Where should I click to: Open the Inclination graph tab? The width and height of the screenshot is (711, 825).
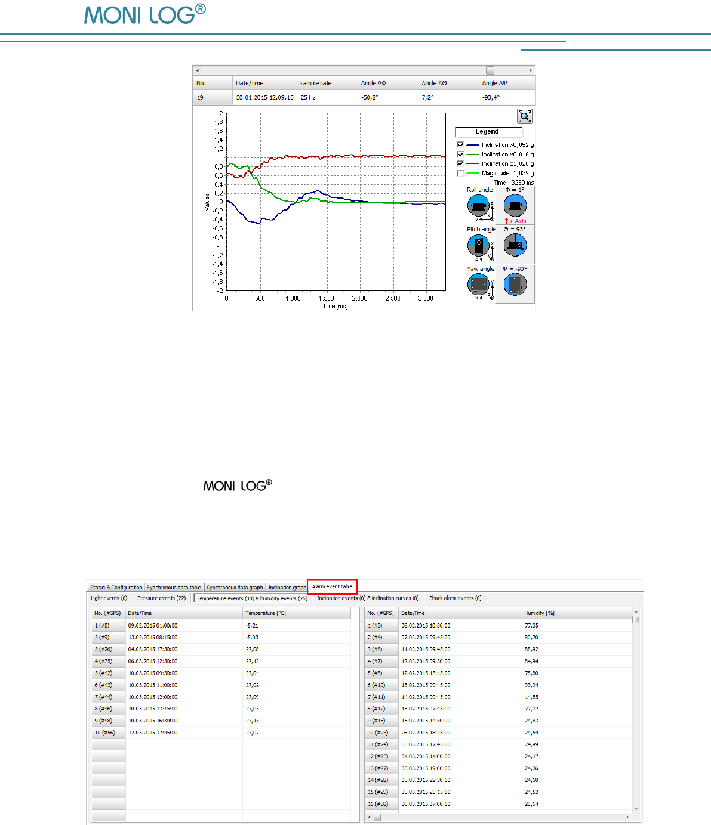287,588
